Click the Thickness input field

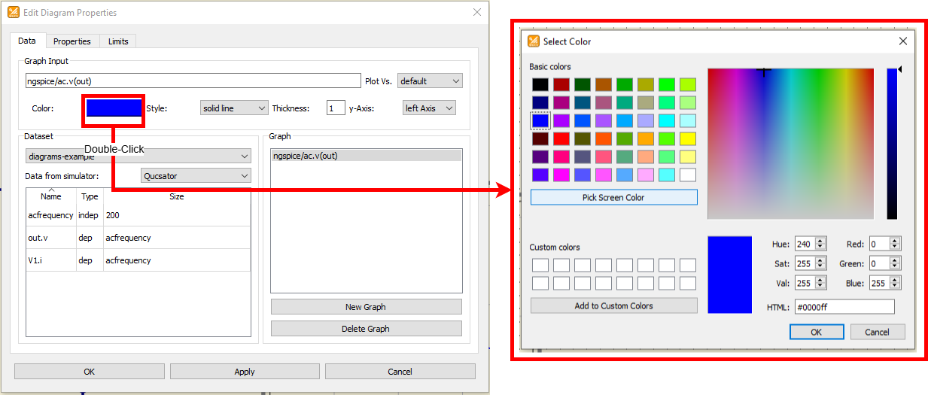(x=336, y=108)
